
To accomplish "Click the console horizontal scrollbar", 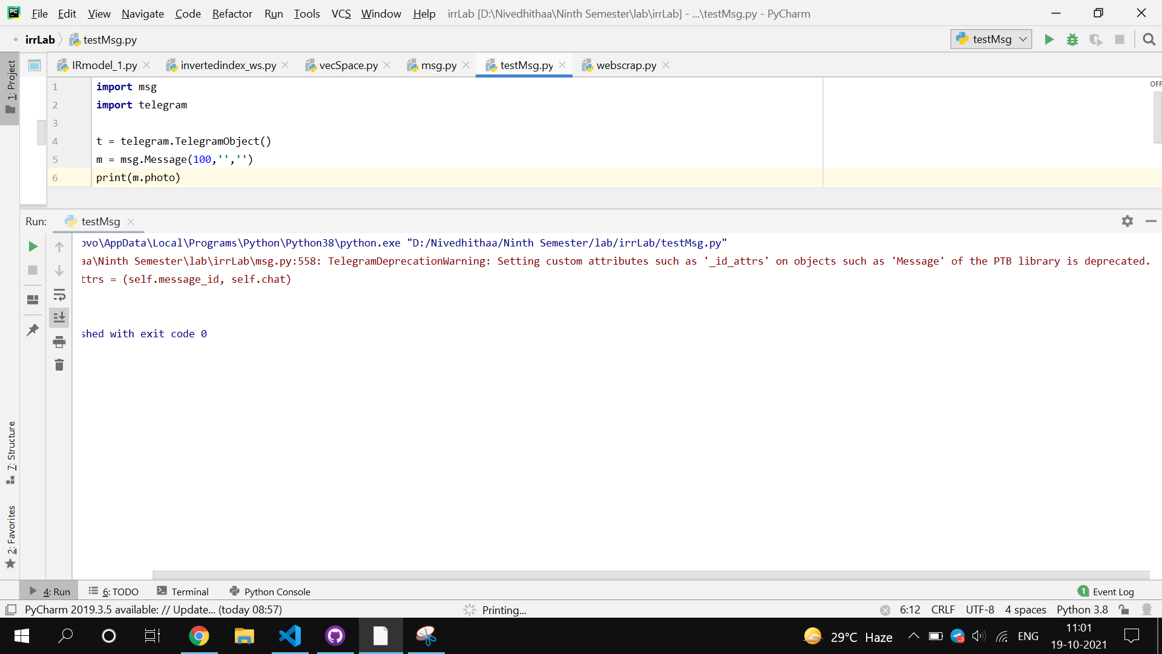I will 651,574.
